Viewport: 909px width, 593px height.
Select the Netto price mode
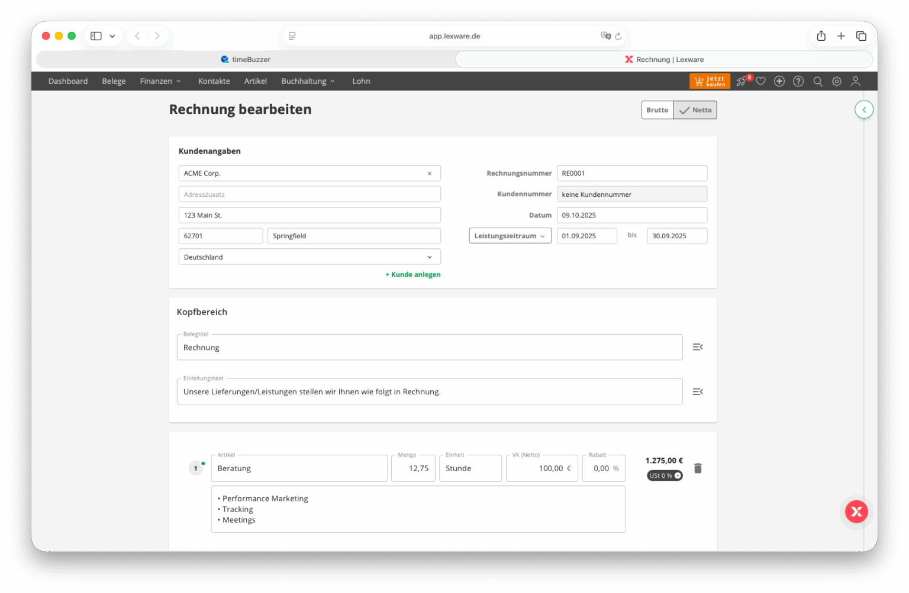point(695,110)
